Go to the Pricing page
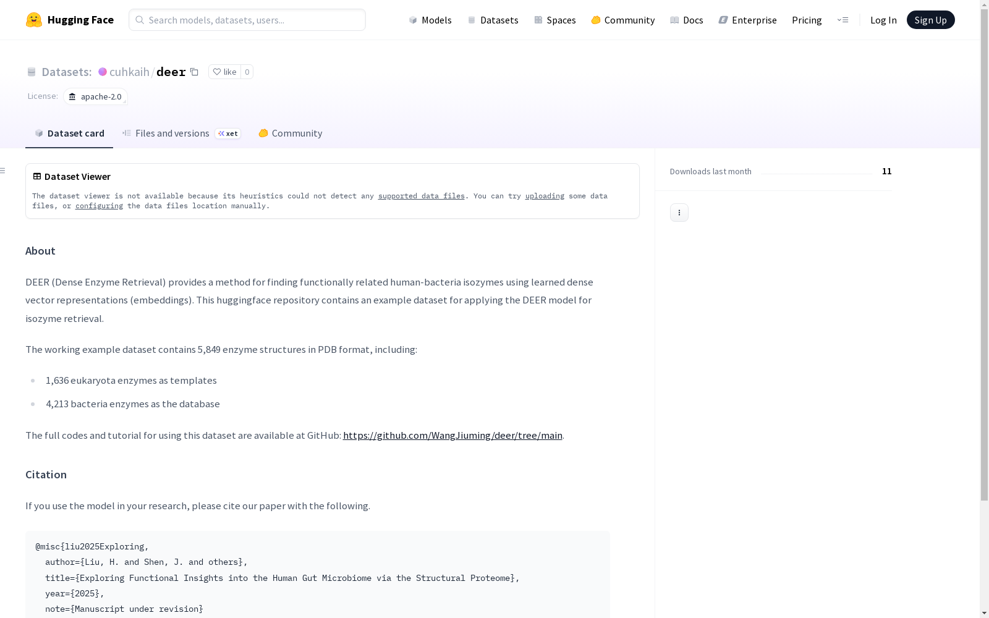The image size is (989, 618). pyautogui.click(x=807, y=20)
